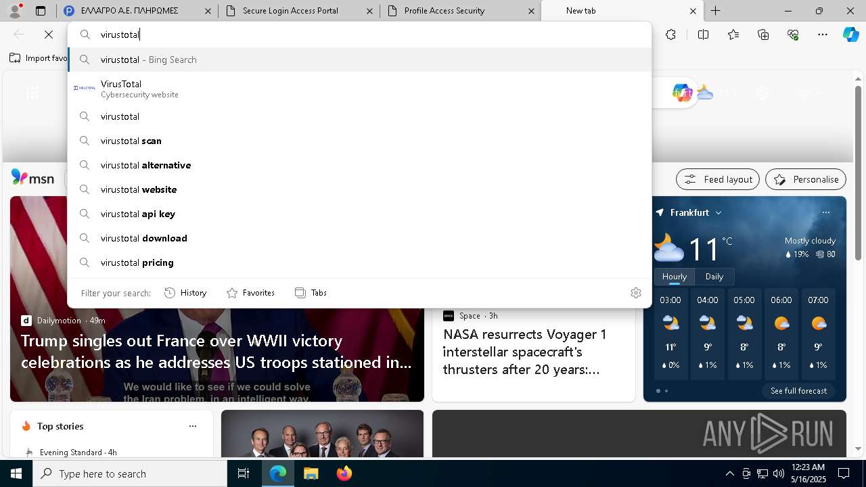Open the Notifications center icon
The image size is (866, 487).
click(844, 473)
